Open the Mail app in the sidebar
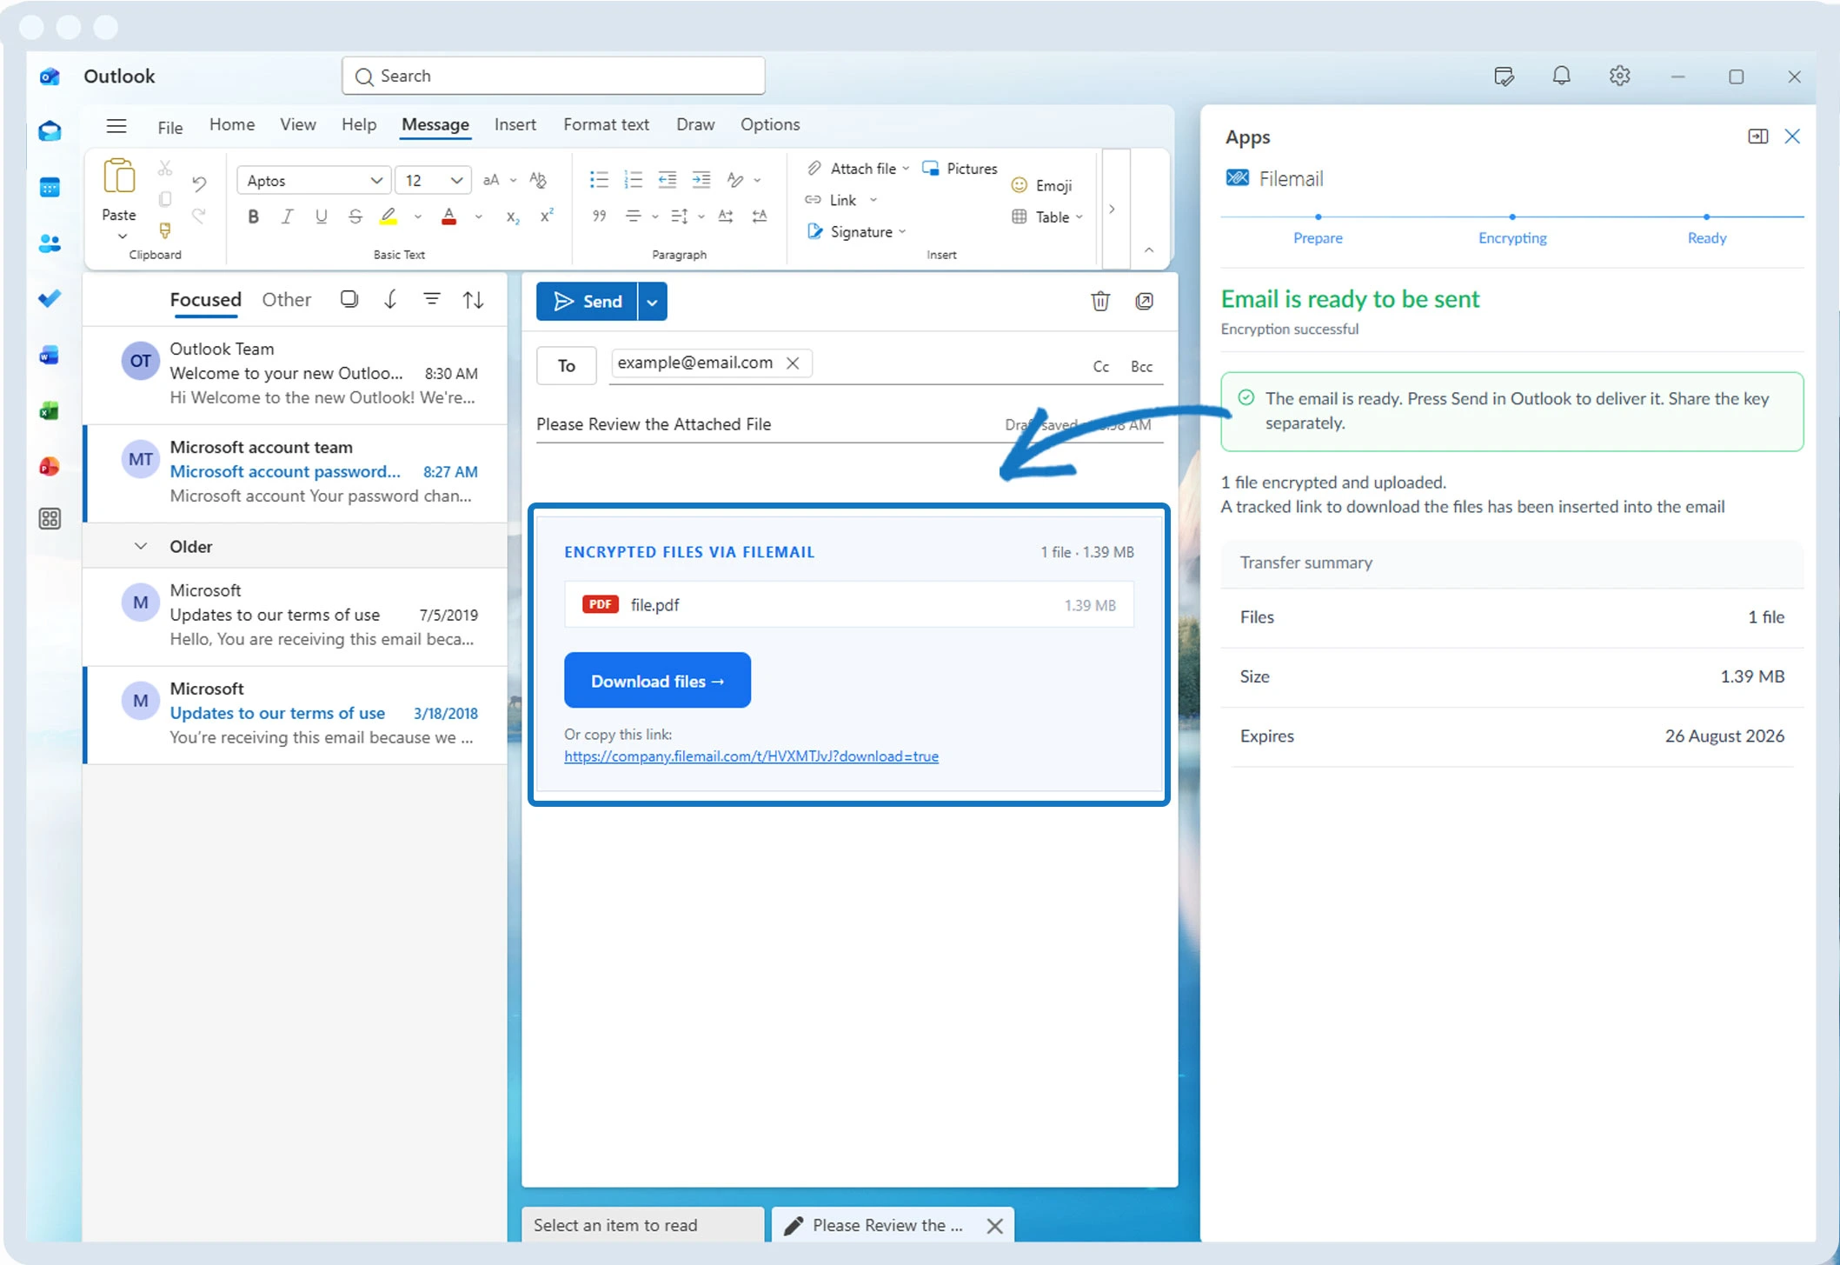The width and height of the screenshot is (1840, 1265). click(50, 131)
